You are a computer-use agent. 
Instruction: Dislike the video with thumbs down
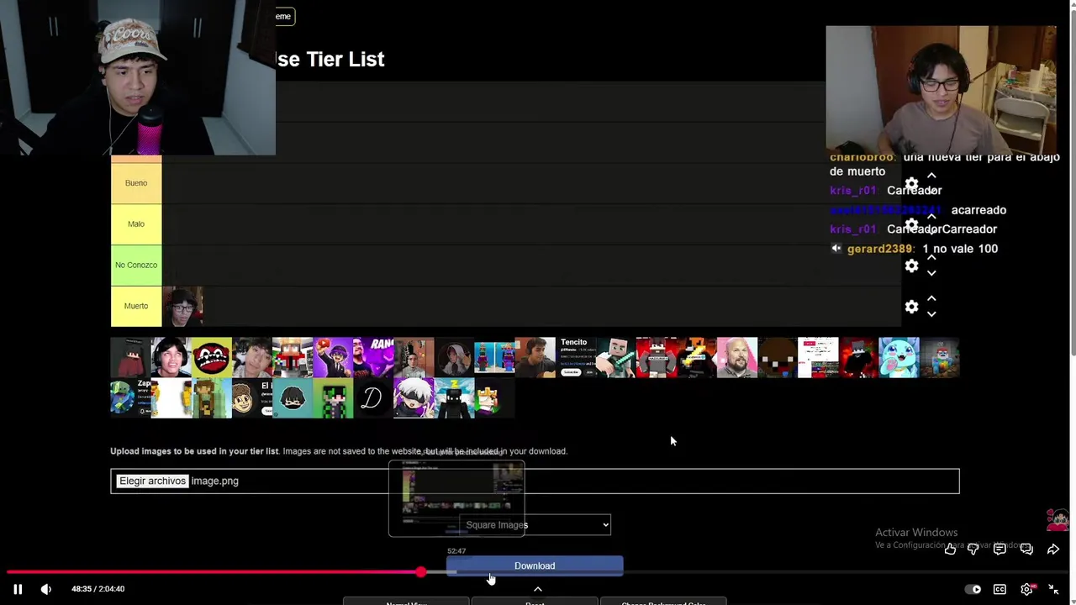coord(973,549)
